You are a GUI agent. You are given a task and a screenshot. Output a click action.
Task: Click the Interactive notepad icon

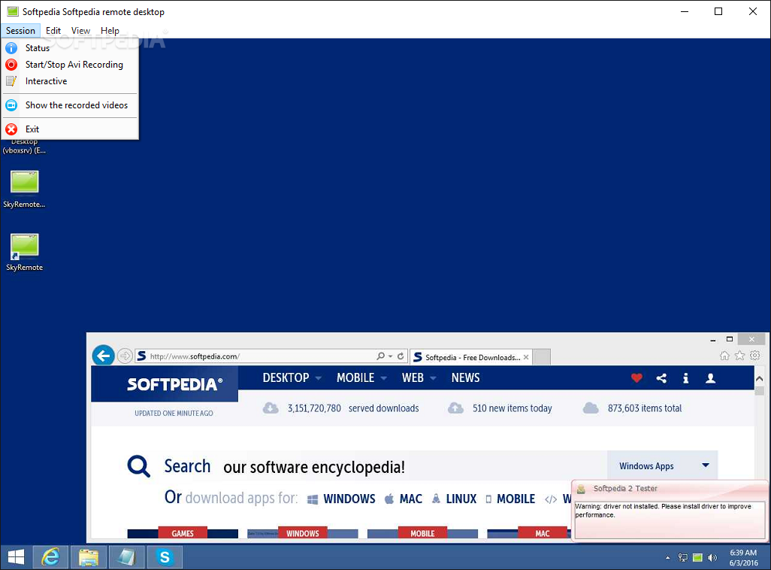[11, 81]
